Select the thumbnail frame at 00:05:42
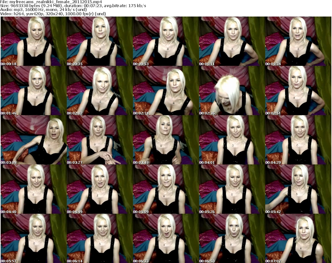Screen dimensions: 332x263 click(x=298, y=189)
